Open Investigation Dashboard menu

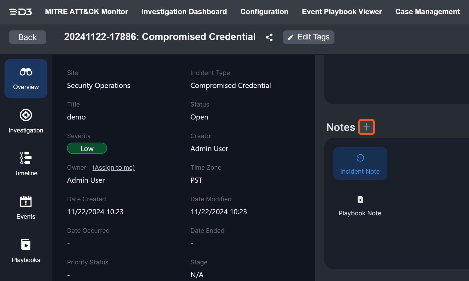184,12
